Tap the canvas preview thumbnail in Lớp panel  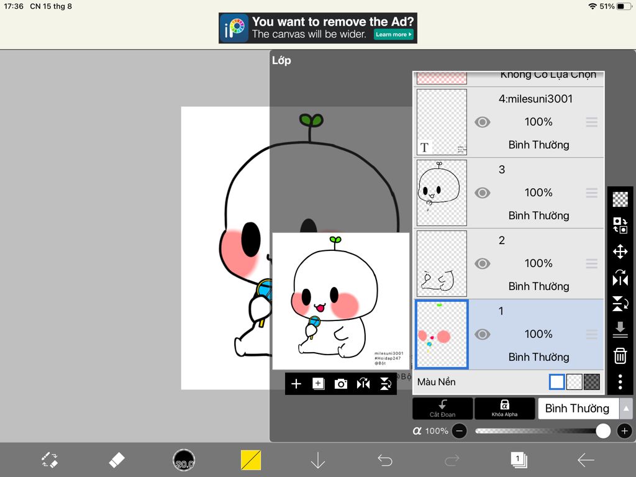(x=341, y=301)
